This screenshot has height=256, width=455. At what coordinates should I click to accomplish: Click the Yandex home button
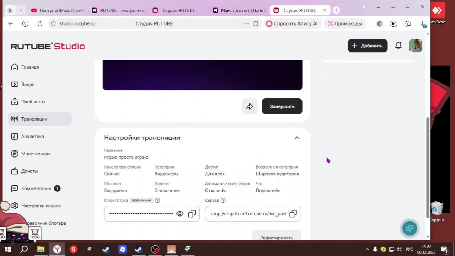pos(25,24)
